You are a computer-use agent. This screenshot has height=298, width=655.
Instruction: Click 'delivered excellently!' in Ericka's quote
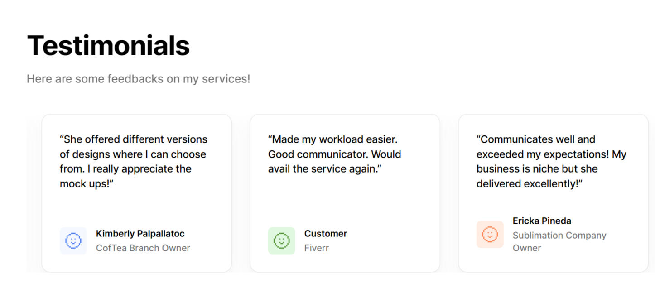(x=529, y=184)
